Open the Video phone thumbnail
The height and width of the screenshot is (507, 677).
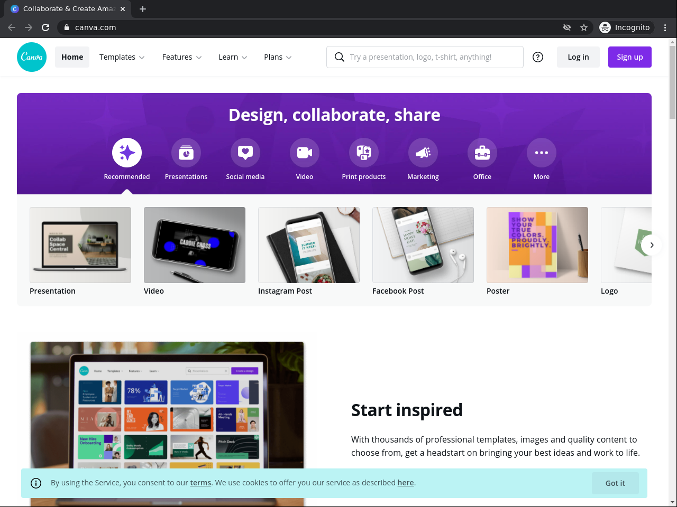[195, 245]
